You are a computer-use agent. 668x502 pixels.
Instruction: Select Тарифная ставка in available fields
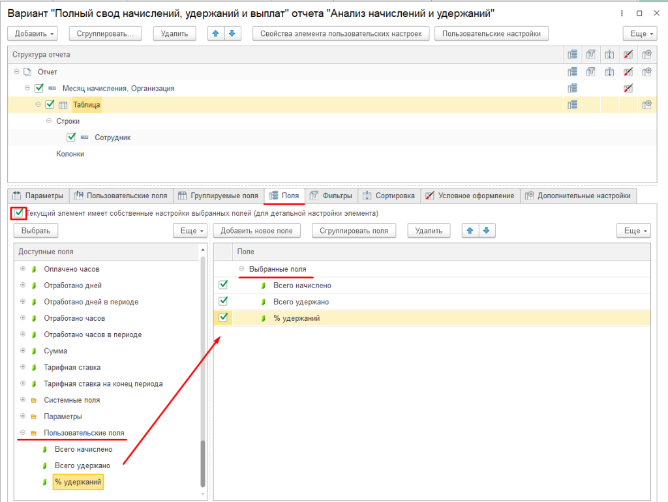point(72,367)
